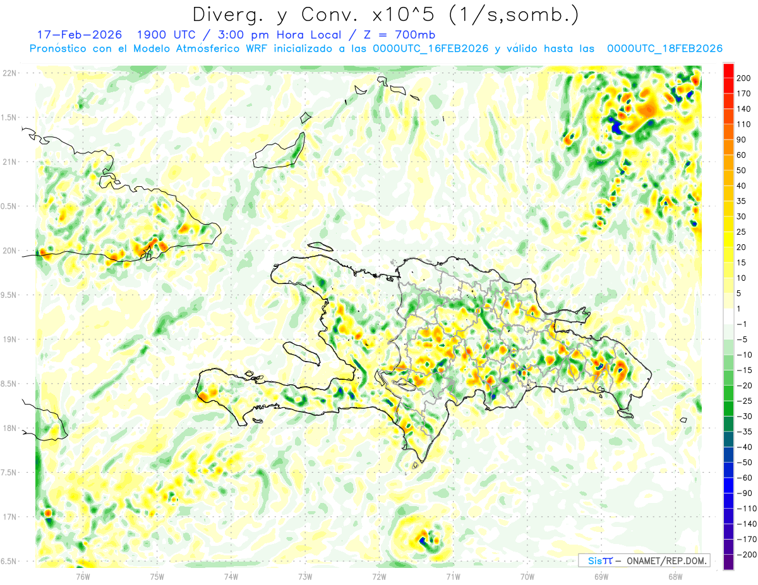Click the colorbar's positive '50' value label
Screen dimensions: 758x585
tap(742, 170)
